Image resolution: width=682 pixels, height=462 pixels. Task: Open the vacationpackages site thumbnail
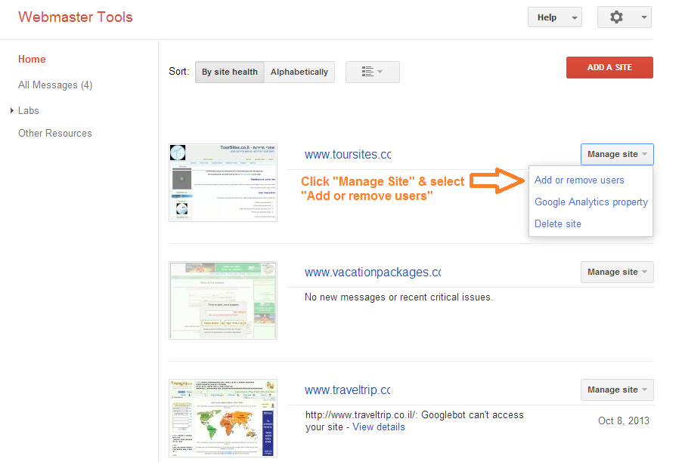[223, 300]
